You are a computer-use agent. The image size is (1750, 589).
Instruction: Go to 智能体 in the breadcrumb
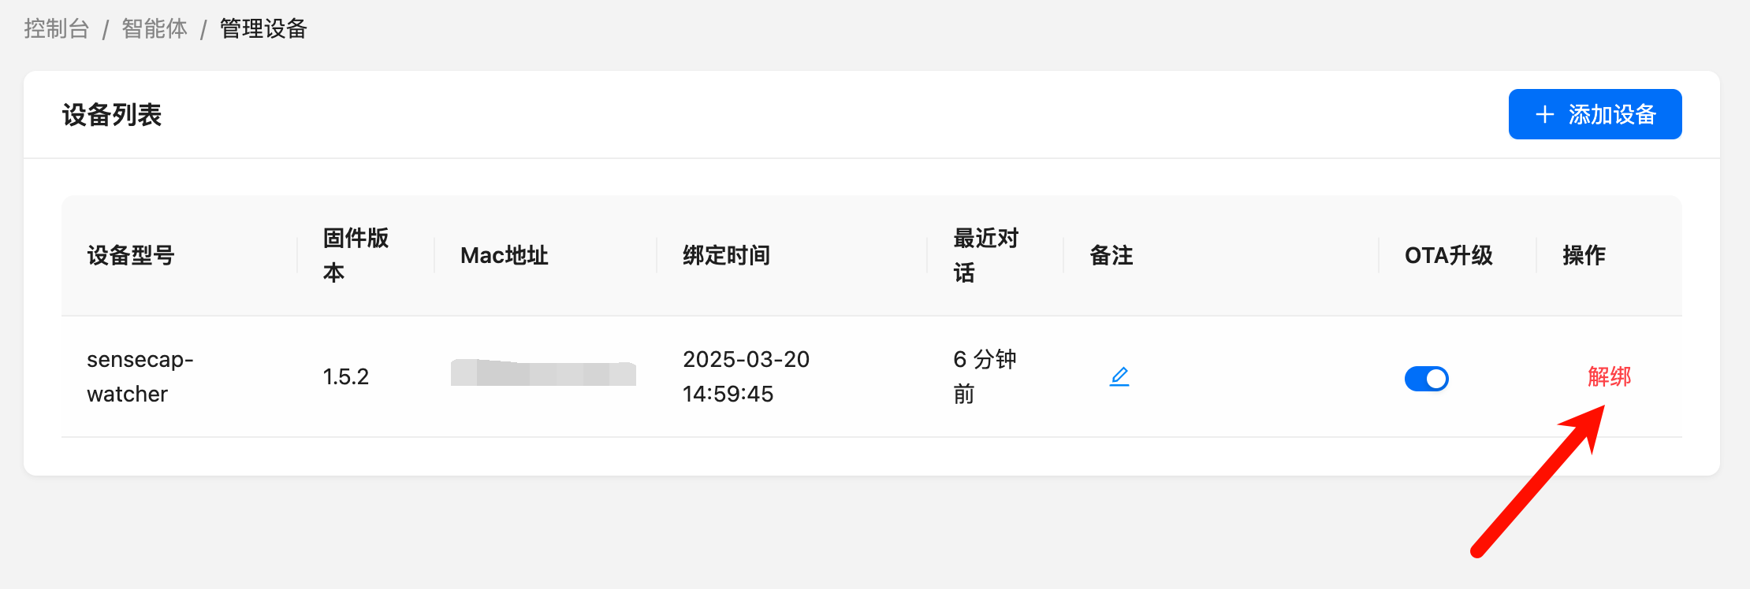pyautogui.click(x=155, y=29)
